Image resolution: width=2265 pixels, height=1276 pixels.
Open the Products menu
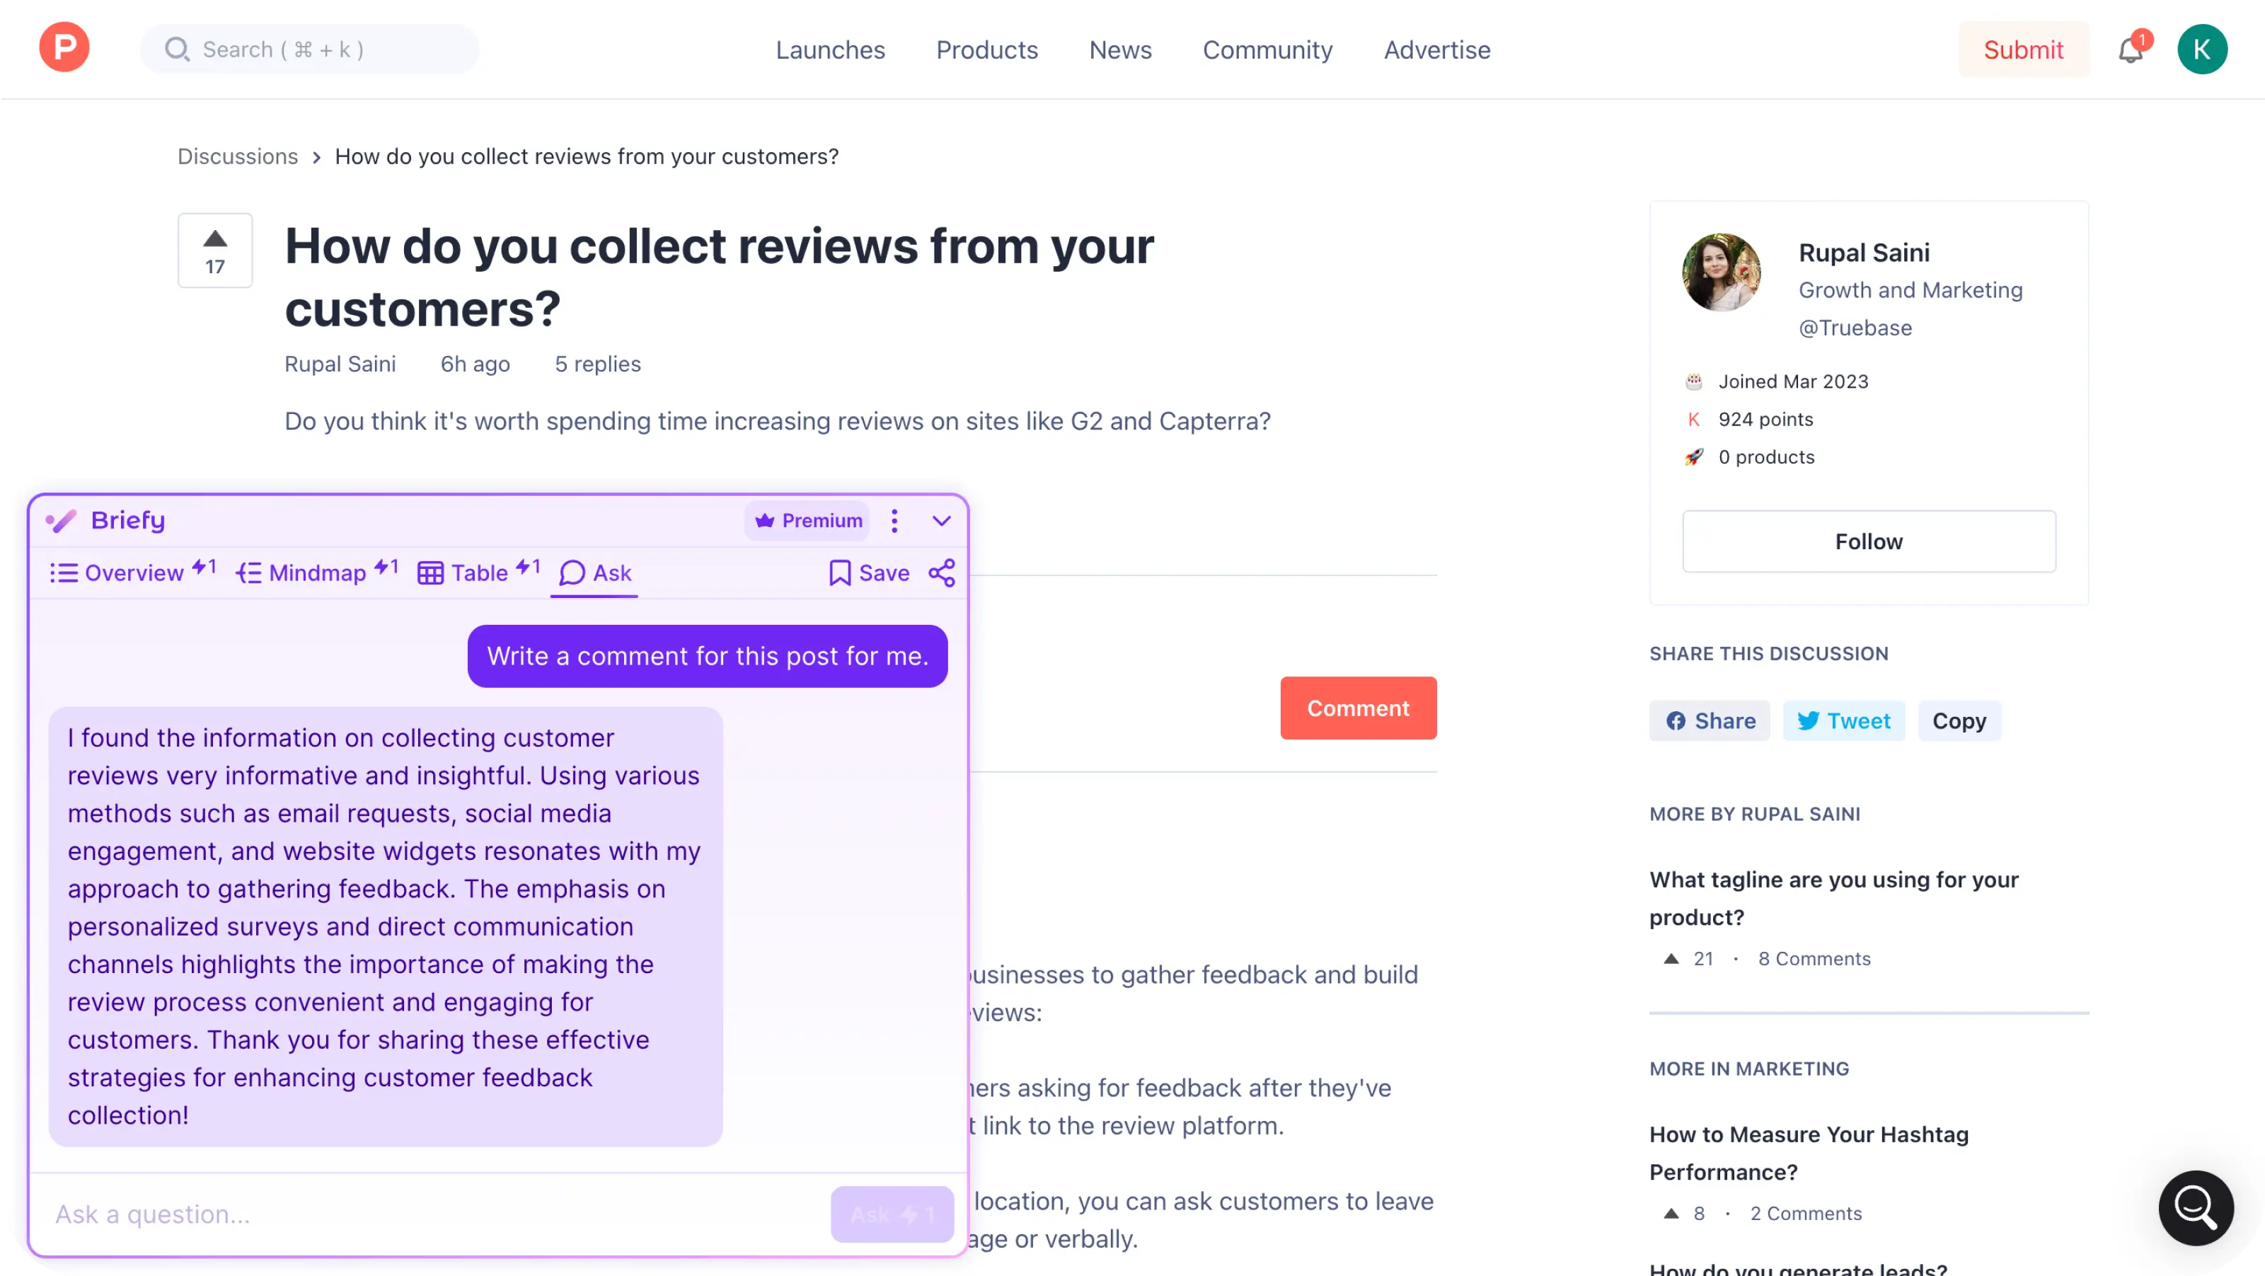(x=986, y=50)
